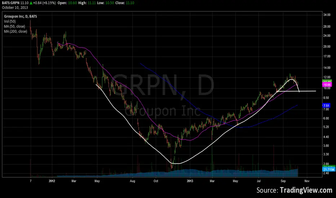336x198 pixels.
Task: Select the MA (200, close) indicator legend
Action: tap(16, 31)
